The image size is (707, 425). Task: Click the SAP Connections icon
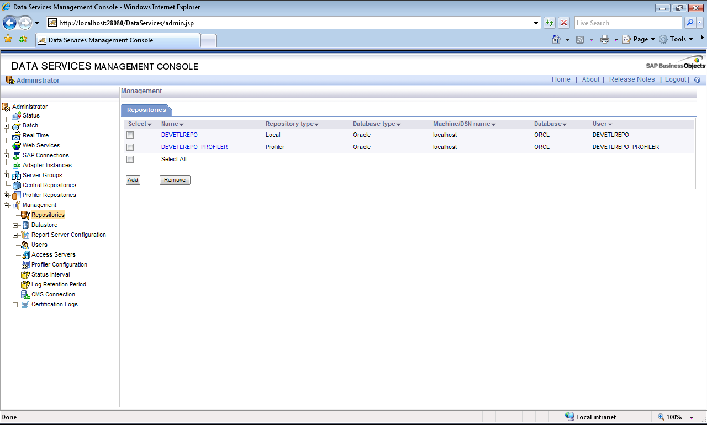pyautogui.click(x=17, y=156)
